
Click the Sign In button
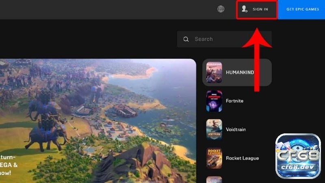tap(257, 9)
